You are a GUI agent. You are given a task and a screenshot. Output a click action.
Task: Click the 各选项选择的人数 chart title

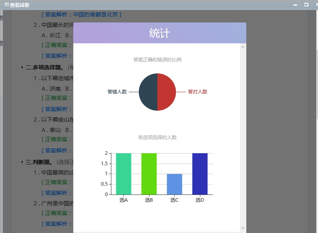(x=157, y=138)
